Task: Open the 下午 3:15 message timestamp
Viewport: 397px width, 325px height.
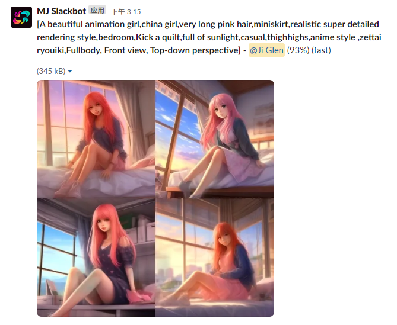Action: click(x=126, y=12)
